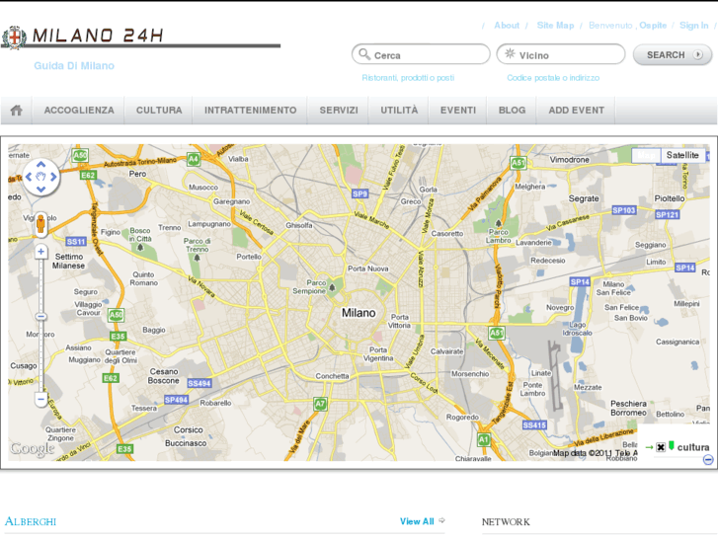Zoom in with the map plus button
This screenshot has width=718, height=538.
point(40,252)
